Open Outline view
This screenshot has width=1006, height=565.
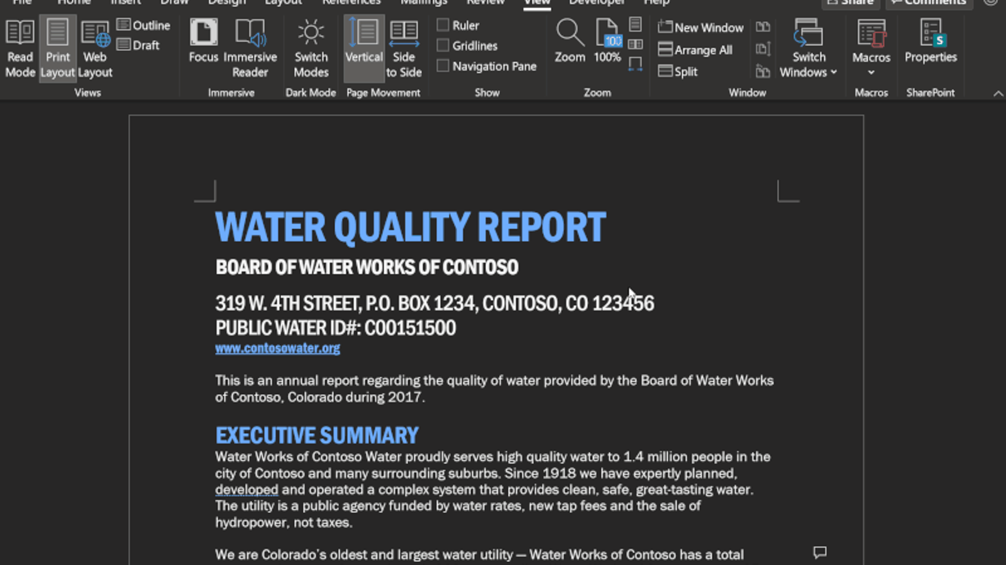coord(144,25)
